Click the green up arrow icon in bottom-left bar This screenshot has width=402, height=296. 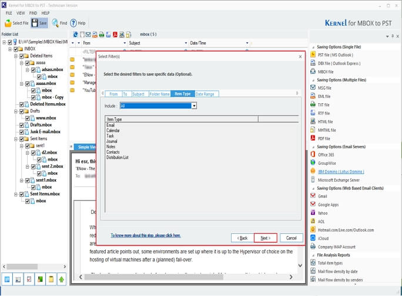(62, 280)
